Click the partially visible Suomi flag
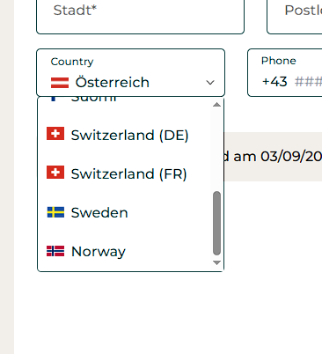322x354 pixels. (x=54, y=99)
